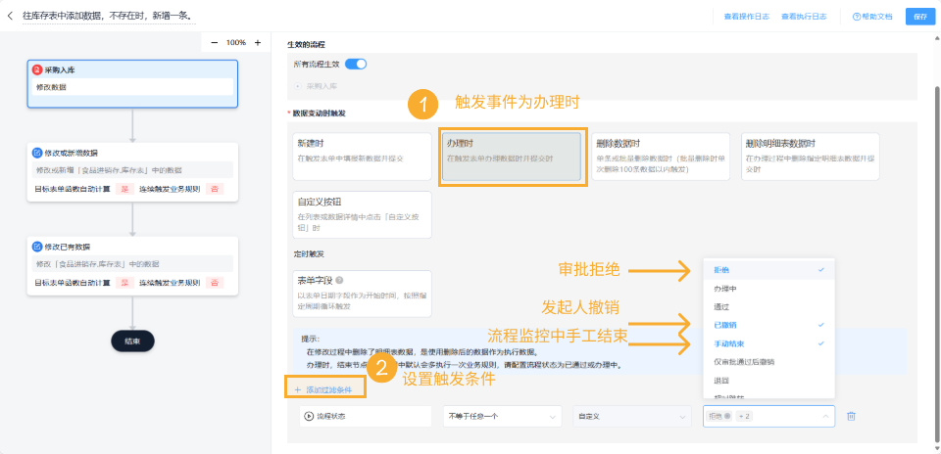
Task: Uncheck 拒绝 in the status dropdown list
Action: [768, 270]
